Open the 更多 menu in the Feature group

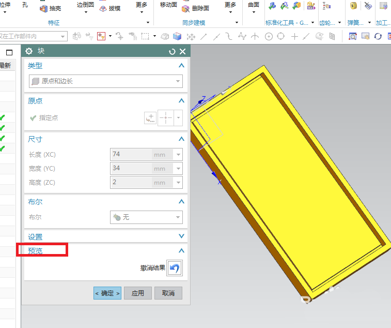pyautogui.click(x=142, y=8)
